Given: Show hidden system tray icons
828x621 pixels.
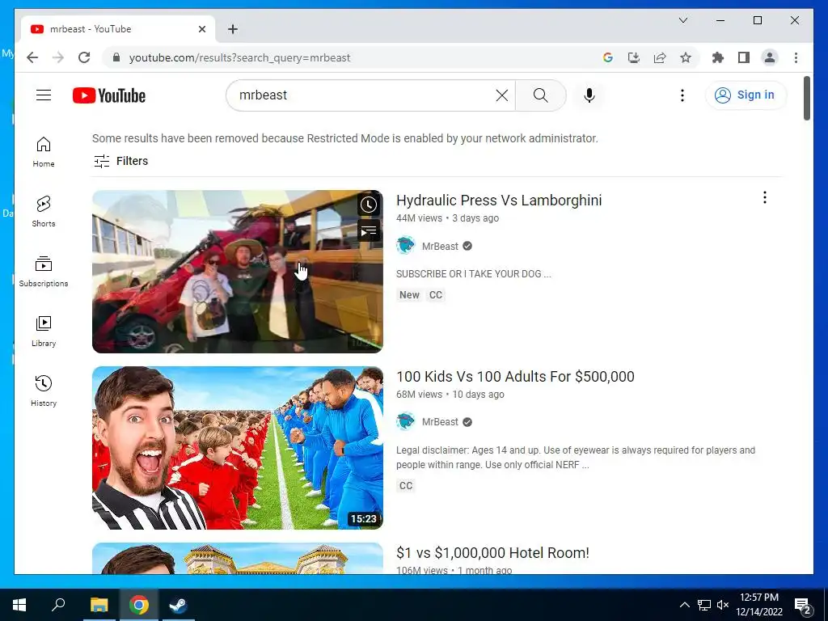Looking at the screenshot, I should 684,605.
